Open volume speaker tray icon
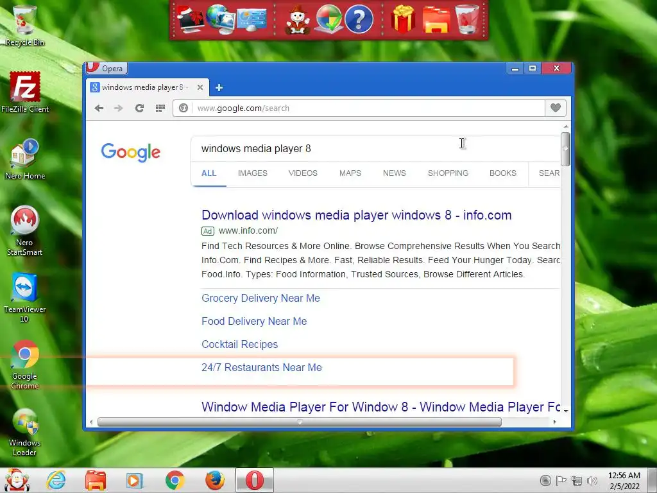 (592, 481)
